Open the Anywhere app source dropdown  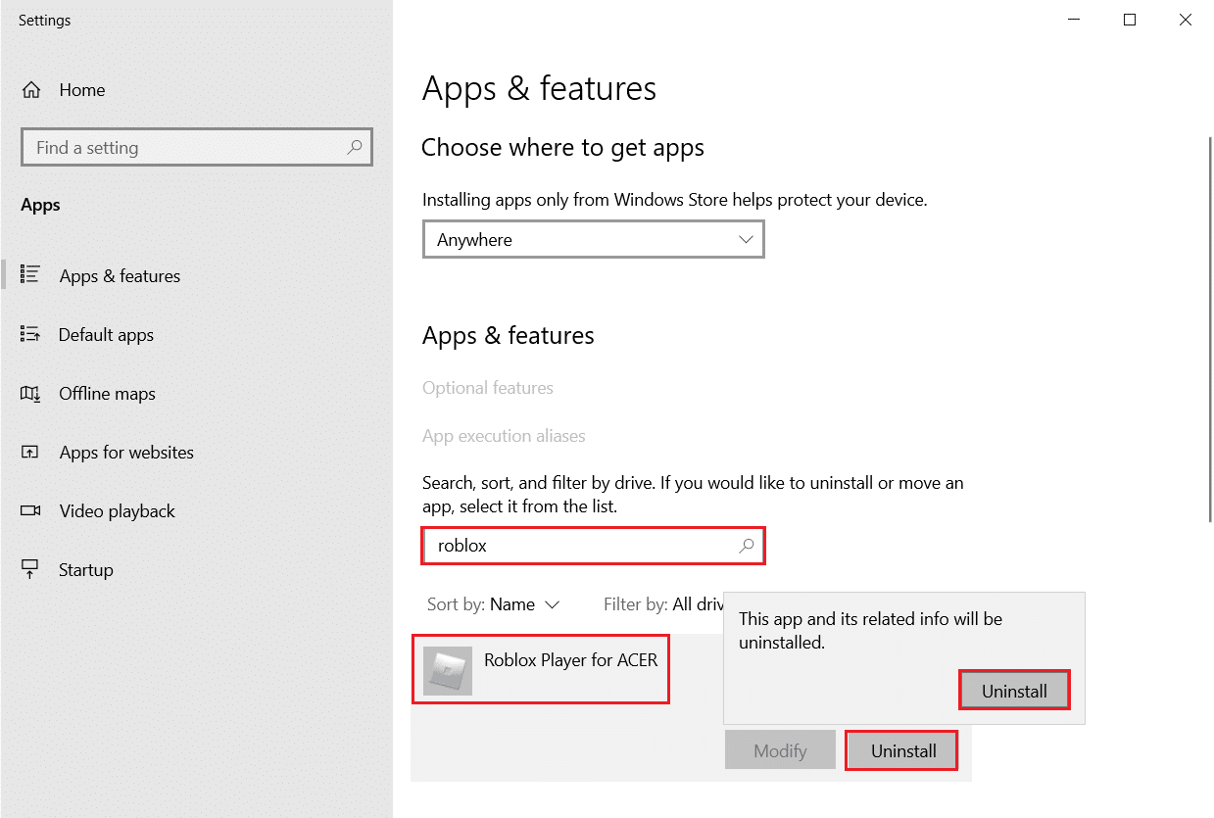(593, 239)
